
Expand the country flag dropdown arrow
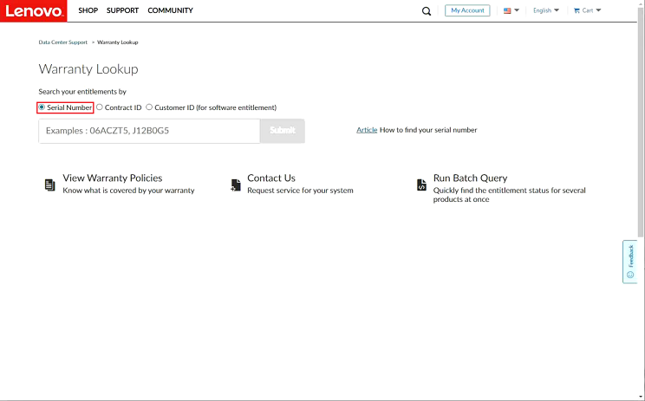[x=517, y=10]
